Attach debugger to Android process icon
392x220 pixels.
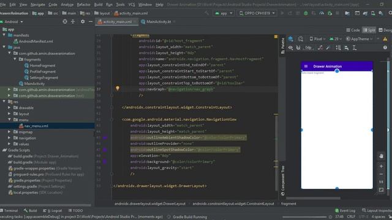click(x=330, y=13)
